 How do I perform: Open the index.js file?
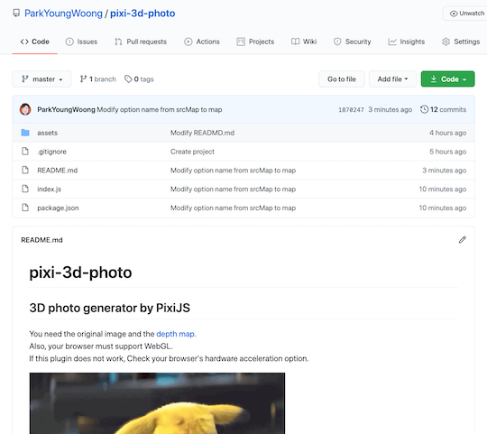tap(49, 189)
